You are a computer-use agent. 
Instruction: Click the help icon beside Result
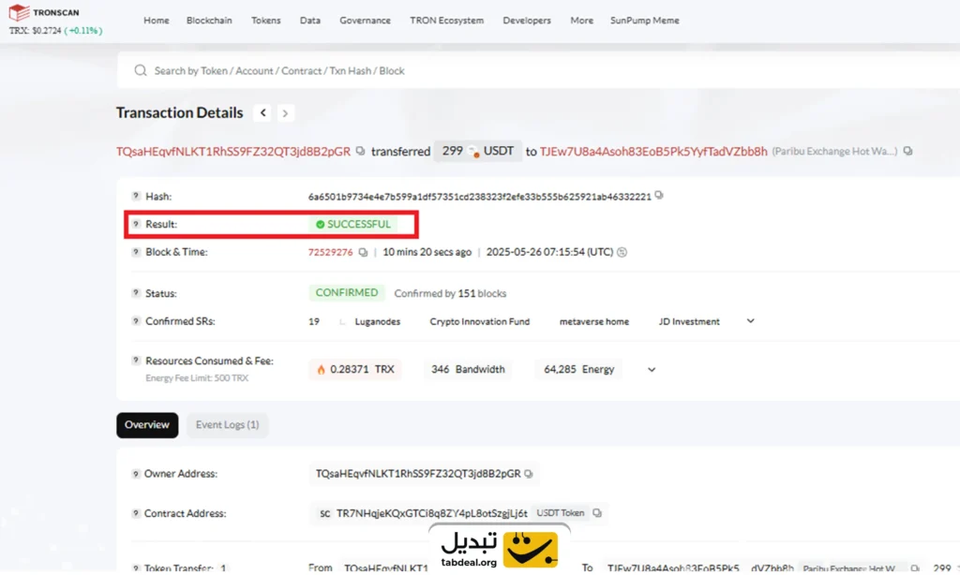(x=136, y=224)
